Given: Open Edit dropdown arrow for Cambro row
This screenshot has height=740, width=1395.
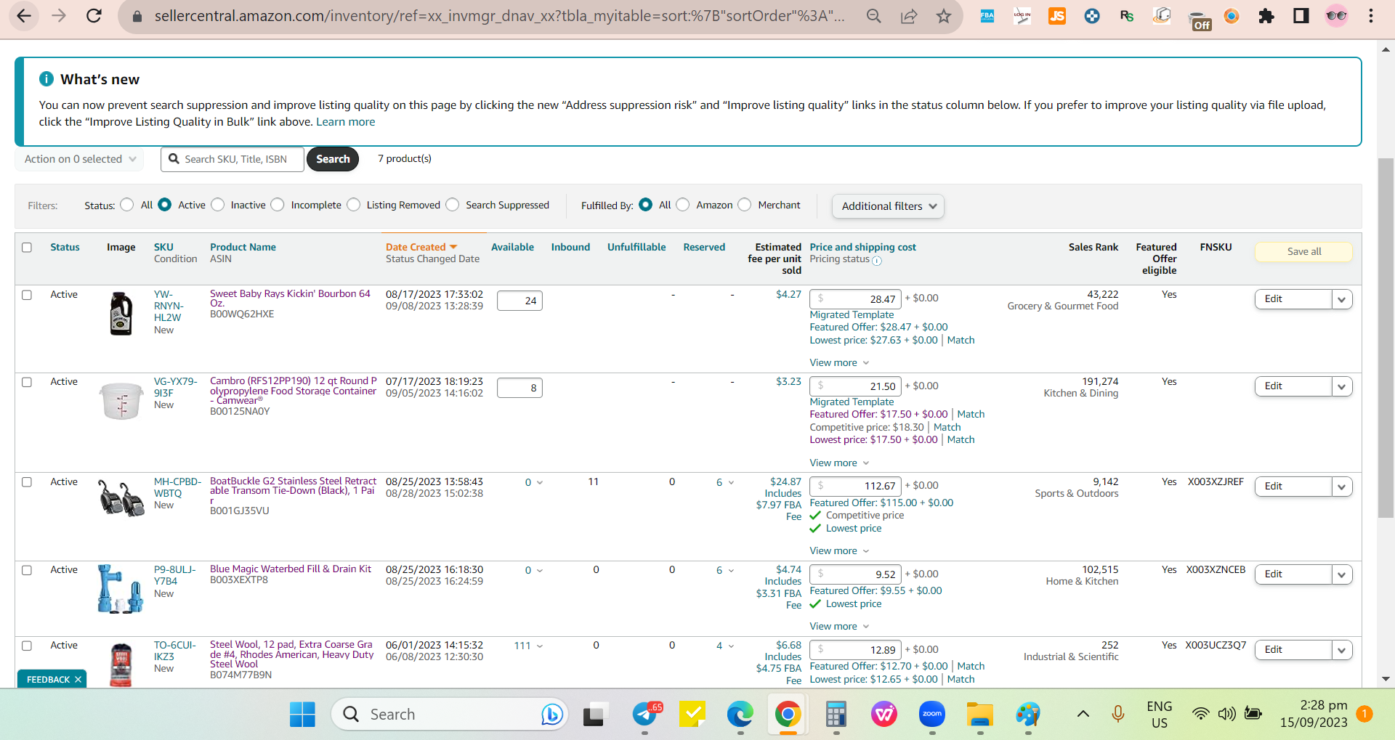Looking at the screenshot, I should (x=1342, y=386).
